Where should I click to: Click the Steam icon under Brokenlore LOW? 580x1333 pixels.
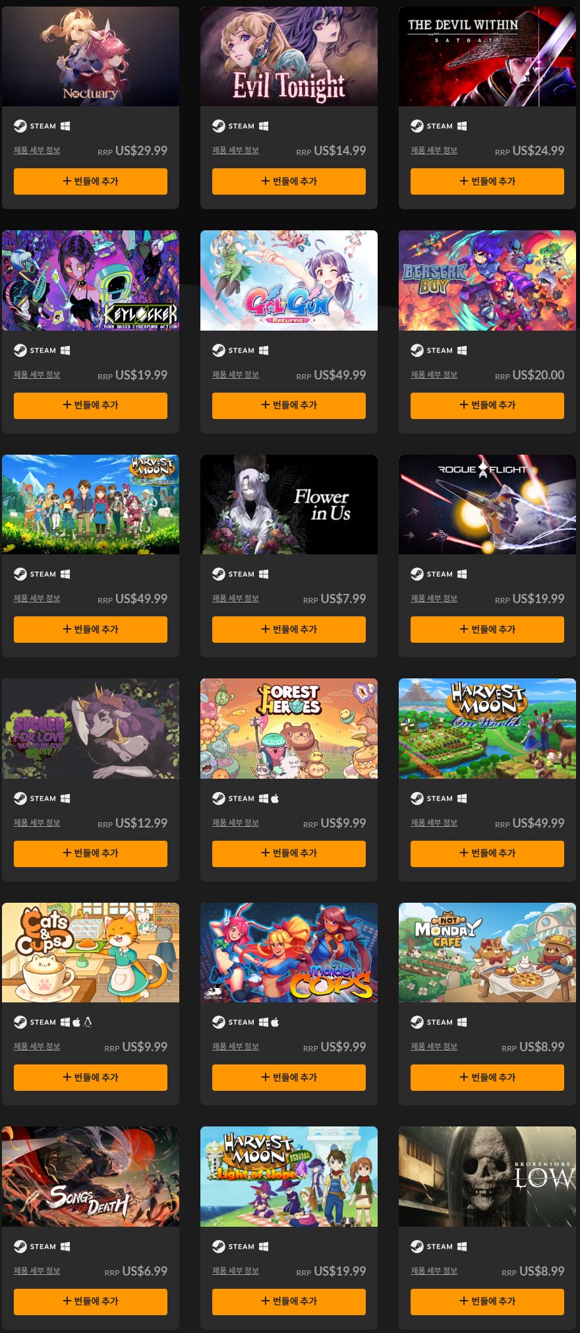pos(417,1247)
